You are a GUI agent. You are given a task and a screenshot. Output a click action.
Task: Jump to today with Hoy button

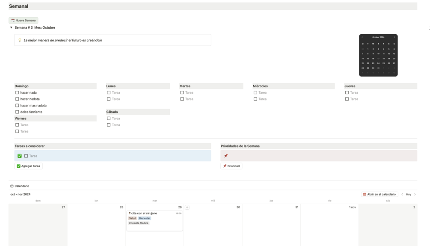pos(408,194)
